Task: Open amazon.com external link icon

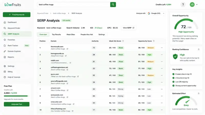Action: coord(68,90)
